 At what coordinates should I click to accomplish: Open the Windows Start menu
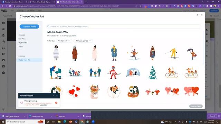tap(2, 122)
